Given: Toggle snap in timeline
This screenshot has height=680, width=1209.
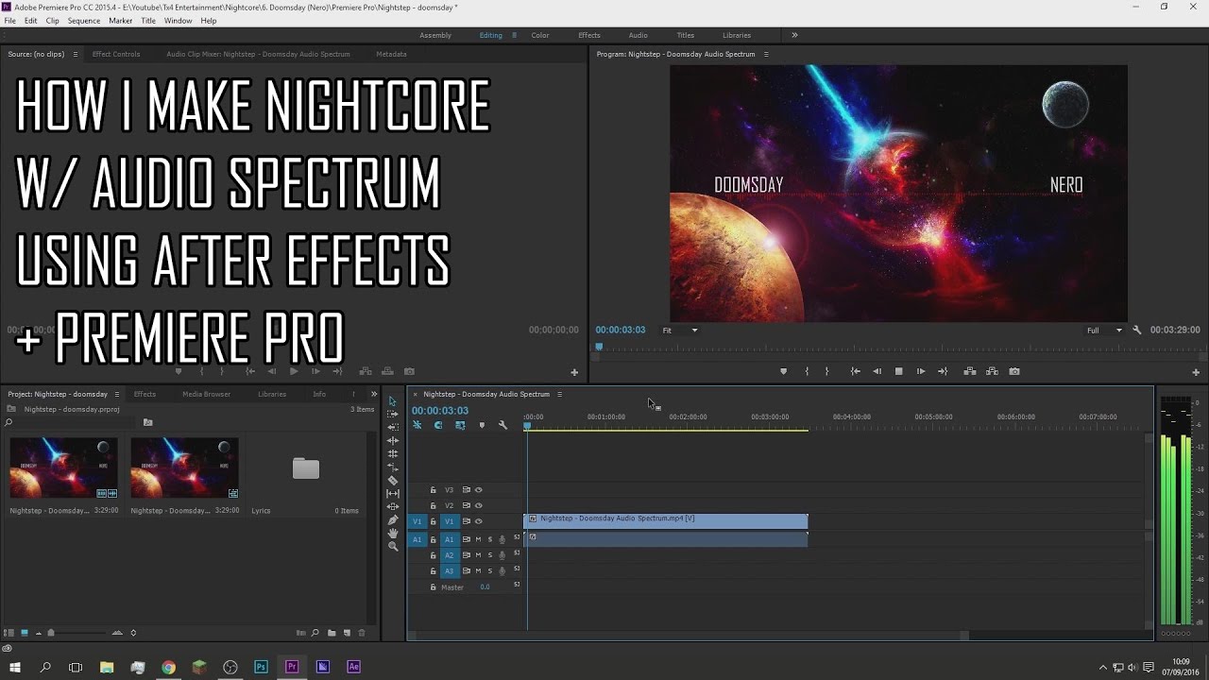Looking at the screenshot, I should [438, 425].
